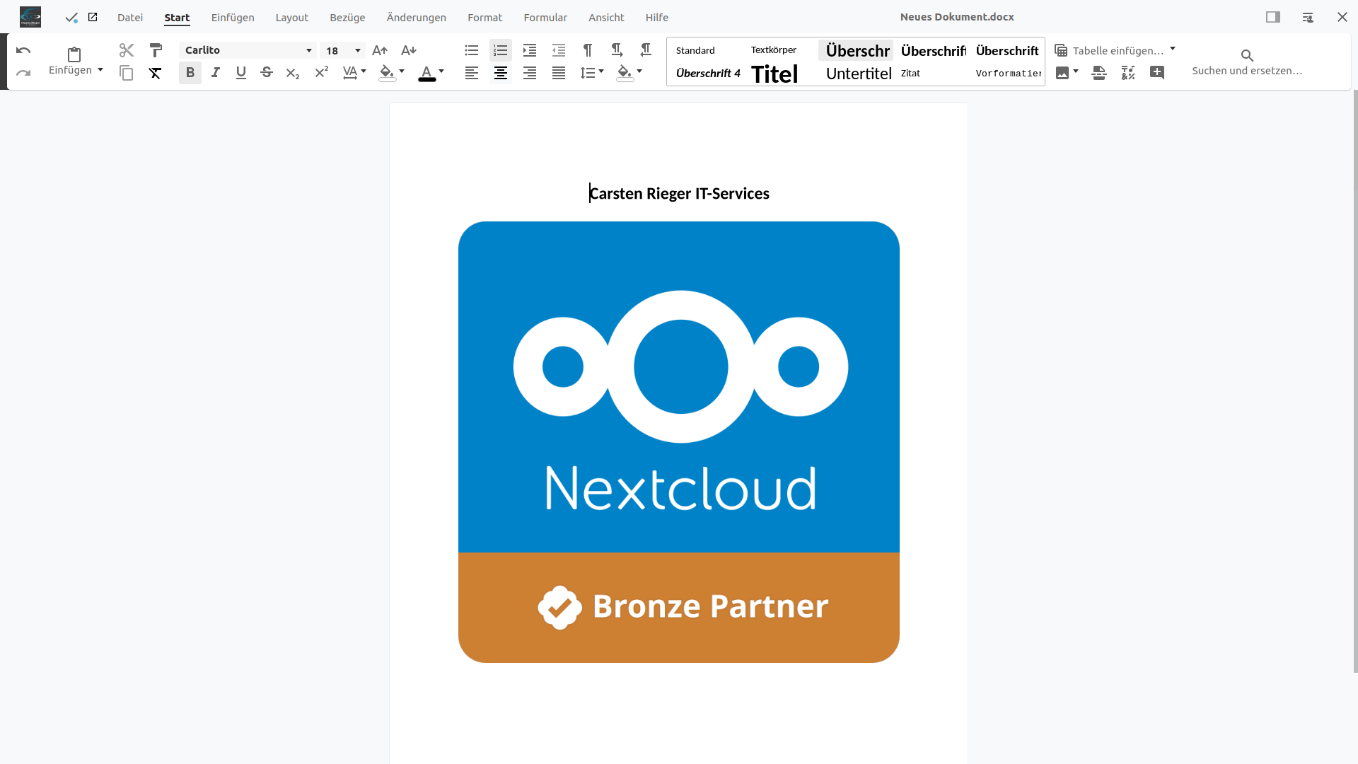Justify the paragraph text

pyautogui.click(x=559, y=73)
